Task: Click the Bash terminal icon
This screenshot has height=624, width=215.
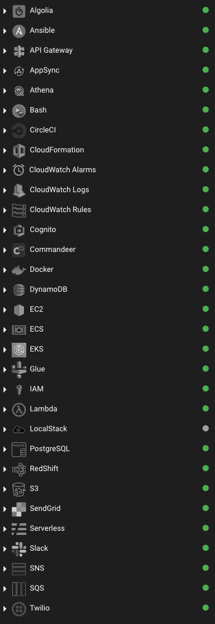Action: [19, 111]
